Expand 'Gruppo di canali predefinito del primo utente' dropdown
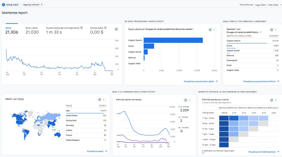The image size is (282, 157). tap(169, 29)
